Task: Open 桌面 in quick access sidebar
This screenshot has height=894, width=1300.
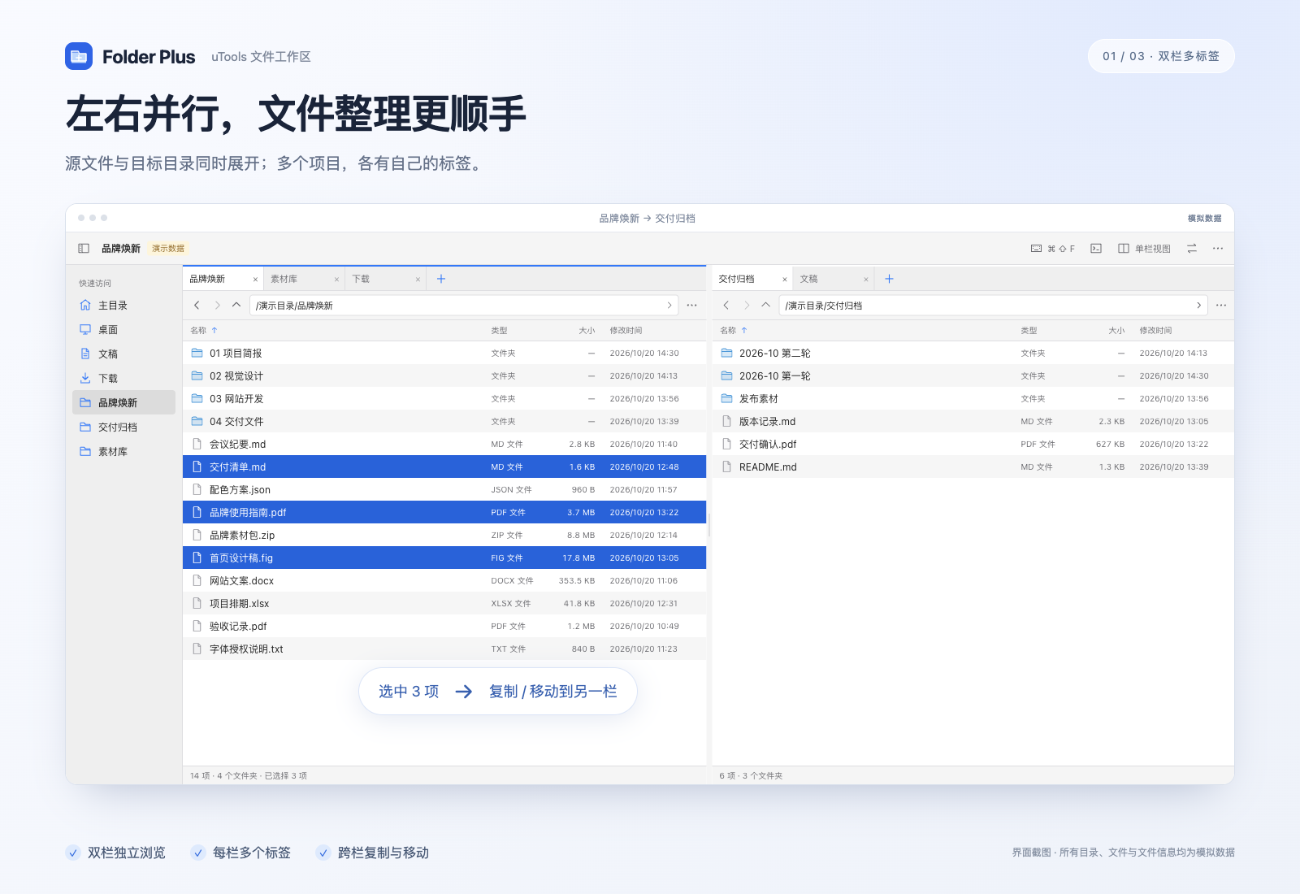Action: point(123,330)
